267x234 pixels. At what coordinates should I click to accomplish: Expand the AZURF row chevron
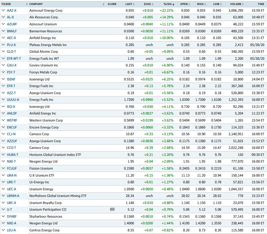point(3,24)
